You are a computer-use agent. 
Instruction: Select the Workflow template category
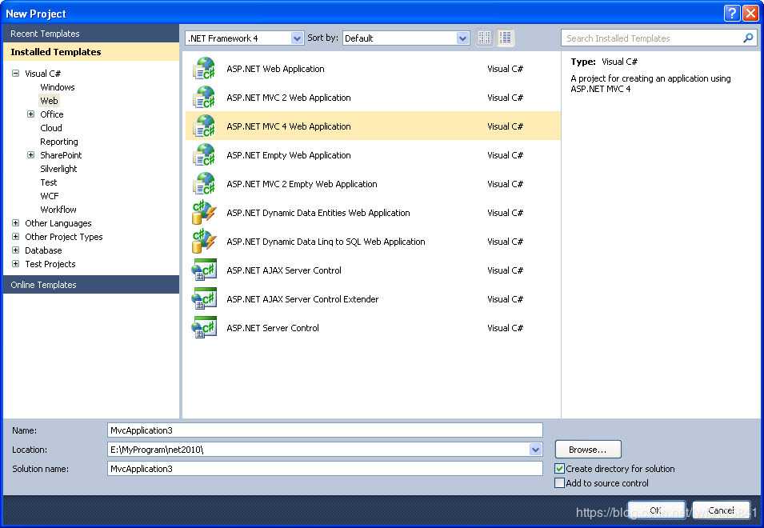pyautogui.click(x=58, y=210)
